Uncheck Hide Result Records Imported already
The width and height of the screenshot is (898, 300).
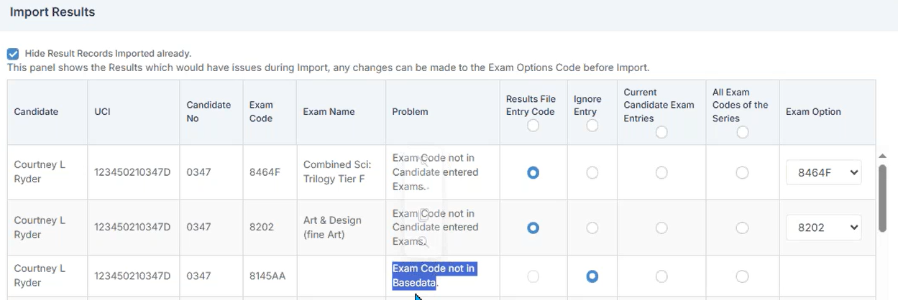(x=13, y=54)
